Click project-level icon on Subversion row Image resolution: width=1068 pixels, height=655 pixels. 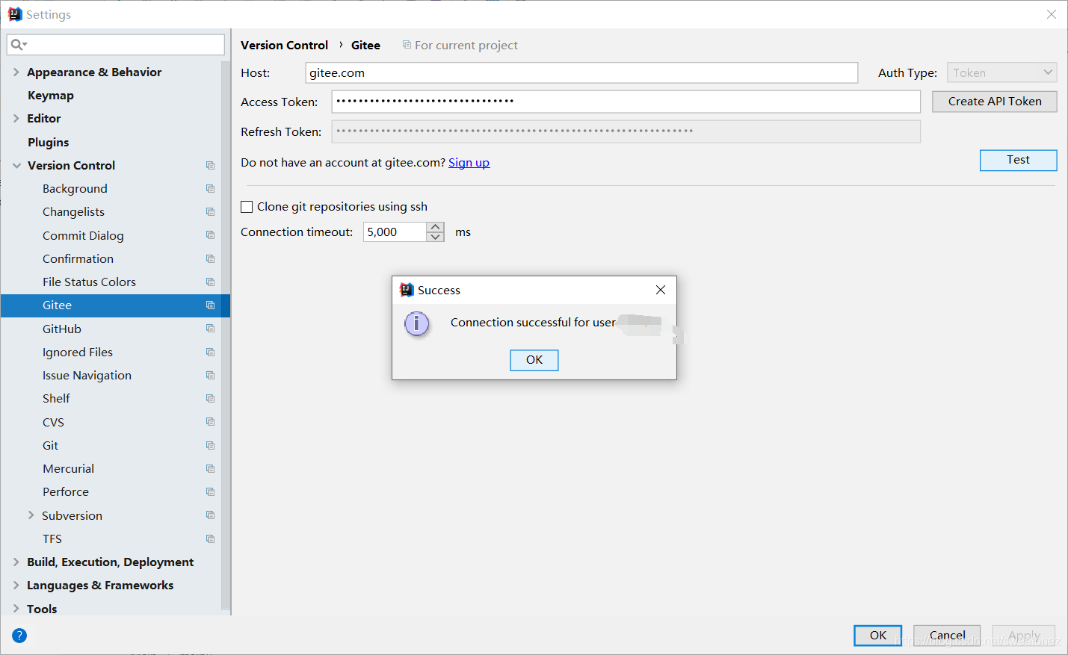coord(210,515)
